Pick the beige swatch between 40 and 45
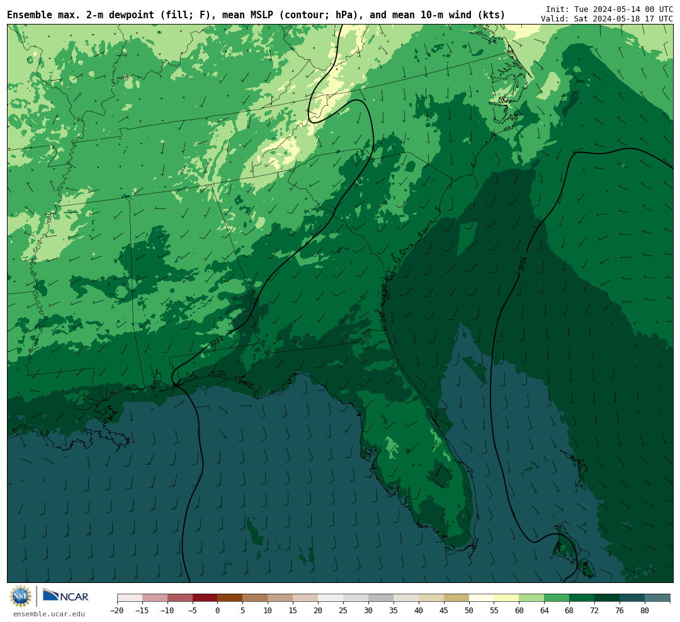The height and width of the screenshot is (622, 680). [431, 599]
